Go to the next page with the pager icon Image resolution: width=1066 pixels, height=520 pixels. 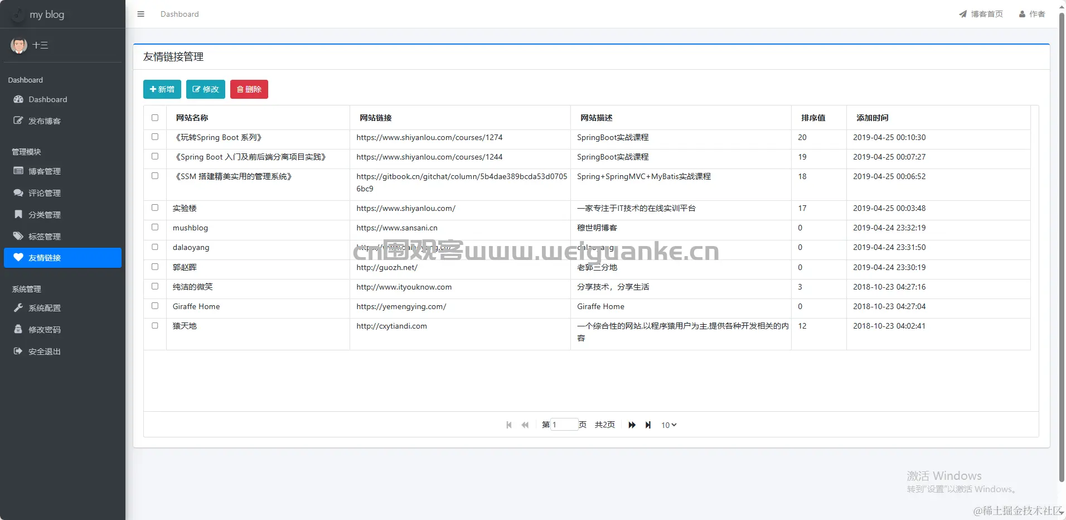632,425
